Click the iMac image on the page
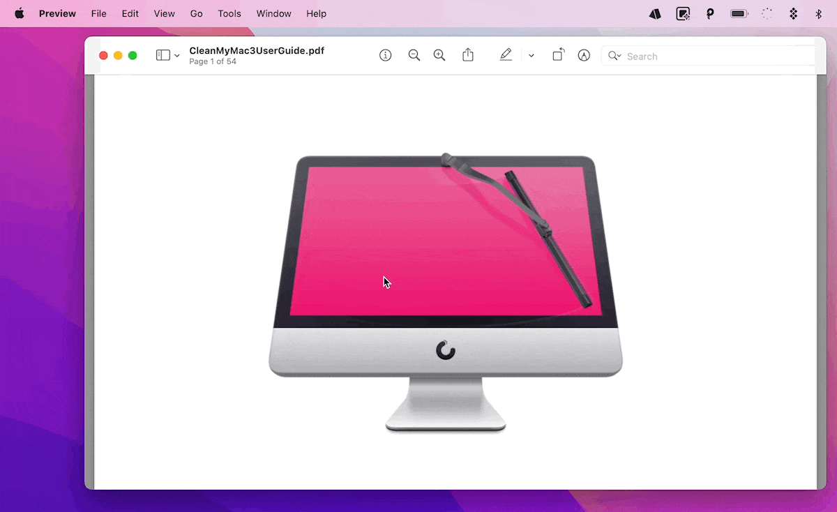Image resolution: width=837 pixels, height=512 pixels. coord(445,292)
